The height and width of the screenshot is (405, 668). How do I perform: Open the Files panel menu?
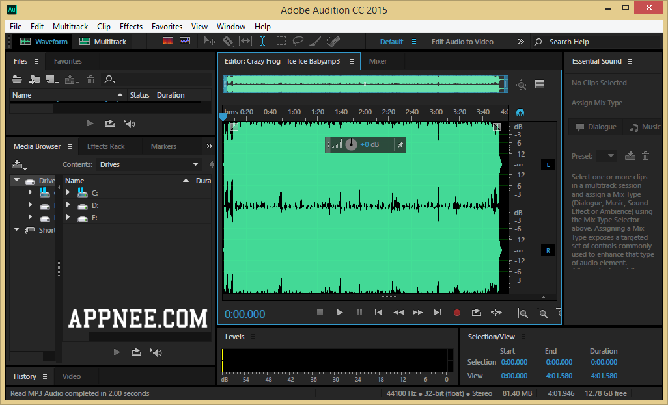click(x=36, y=61)
